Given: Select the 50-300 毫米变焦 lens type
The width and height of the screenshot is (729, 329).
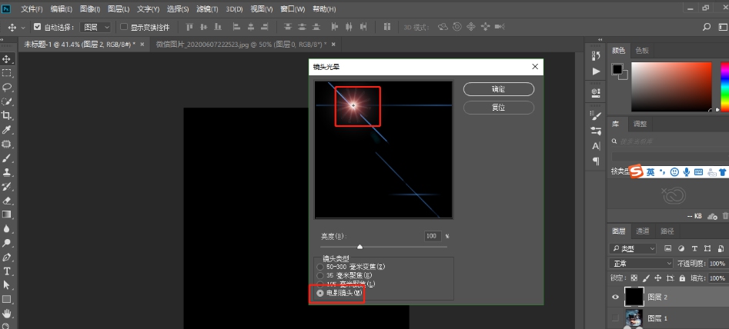Looking at the screenshot, I should pyautogui.click(x=319, y=266).
